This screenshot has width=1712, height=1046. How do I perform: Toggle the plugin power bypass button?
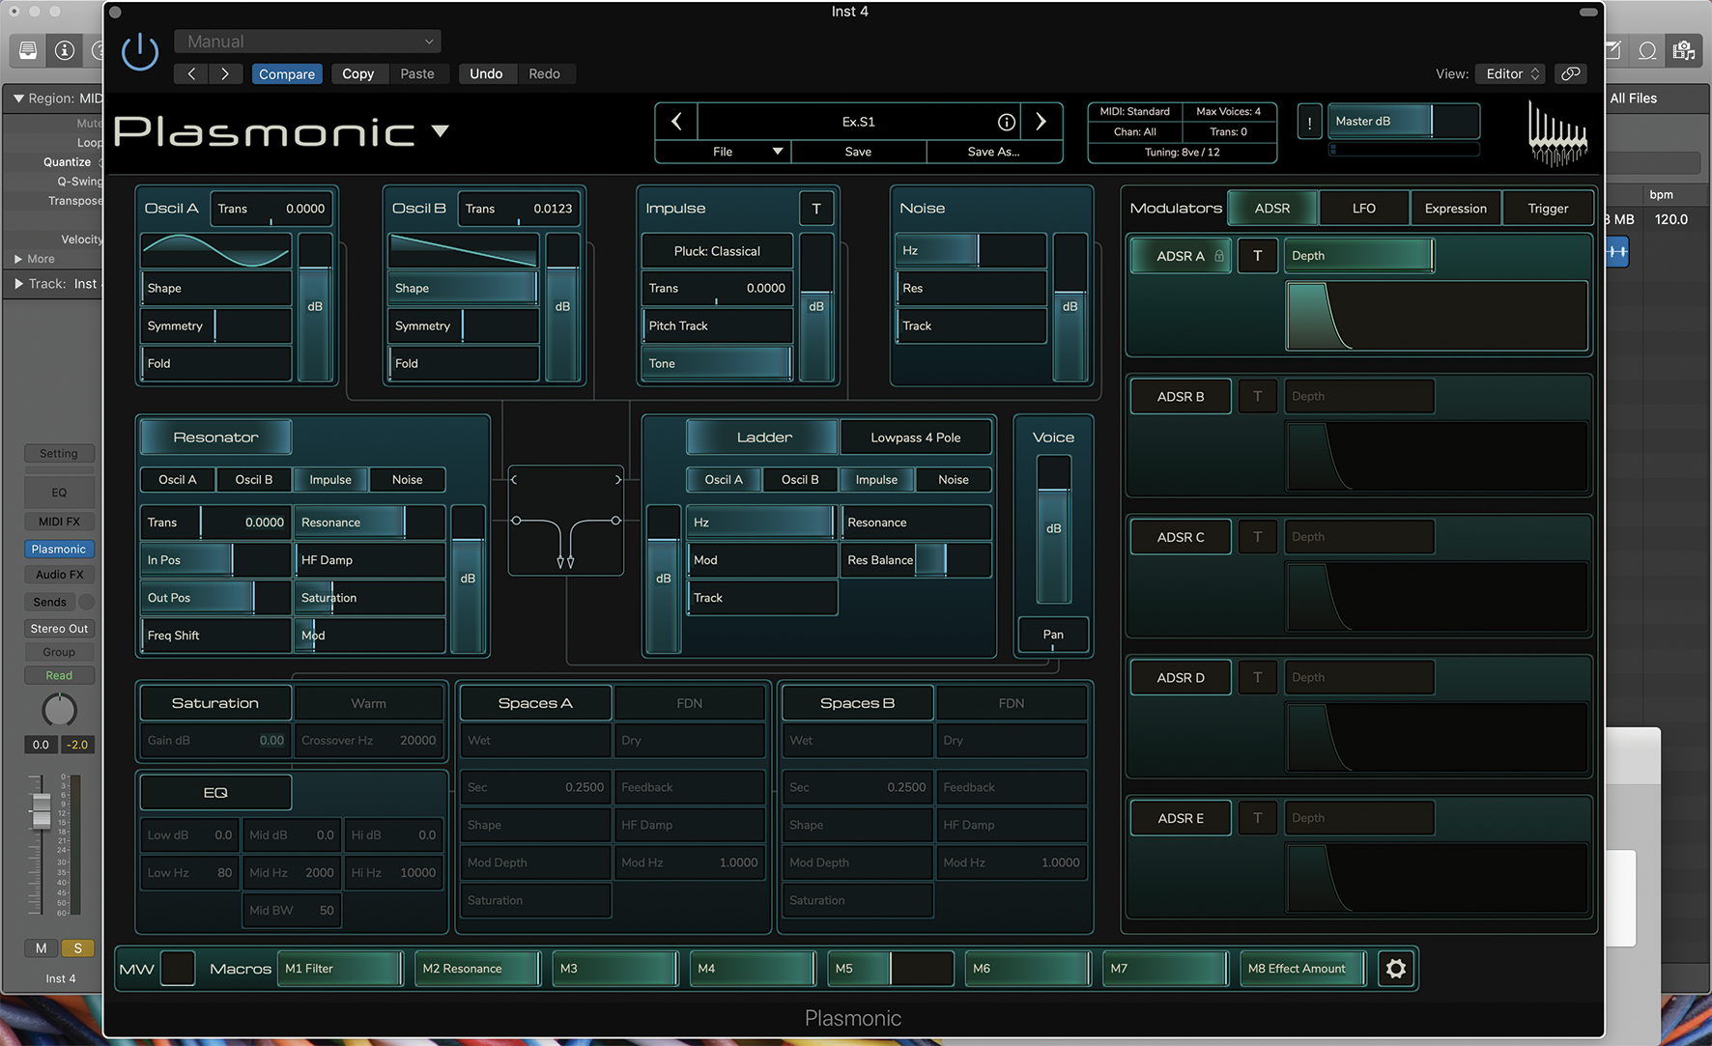click(140, 52)
